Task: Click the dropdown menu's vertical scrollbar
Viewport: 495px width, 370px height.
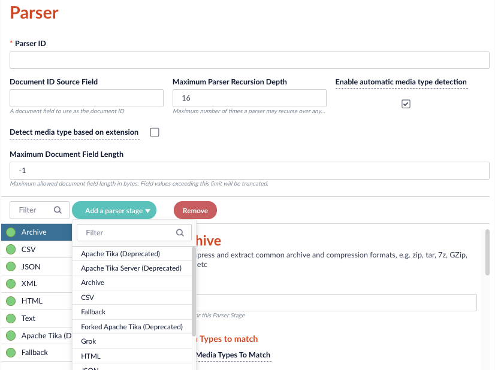Action: pos(194,292)
